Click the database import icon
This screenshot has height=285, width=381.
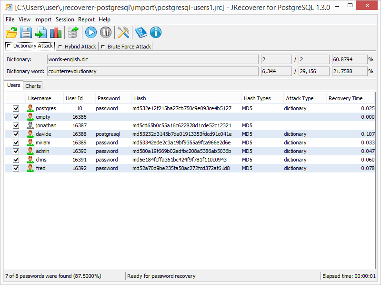[x=73, y=32]
